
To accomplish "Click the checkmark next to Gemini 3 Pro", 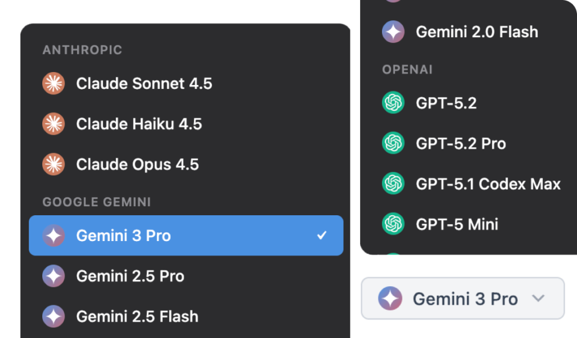I will pyautogui.click(x=322, y=235).
